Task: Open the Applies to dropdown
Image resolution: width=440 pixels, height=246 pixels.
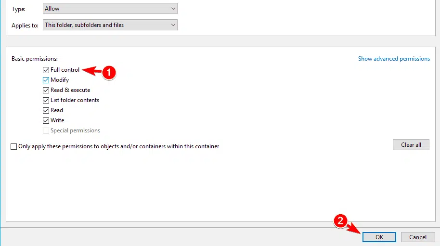Action: pos(110,25)
